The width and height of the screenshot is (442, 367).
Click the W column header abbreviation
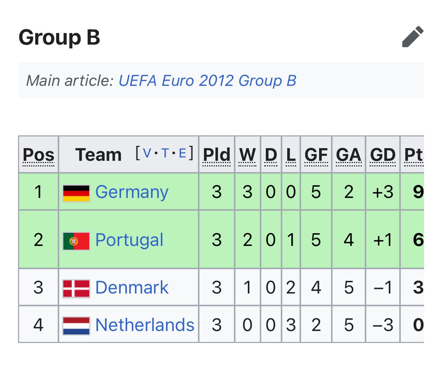(247, 155)
